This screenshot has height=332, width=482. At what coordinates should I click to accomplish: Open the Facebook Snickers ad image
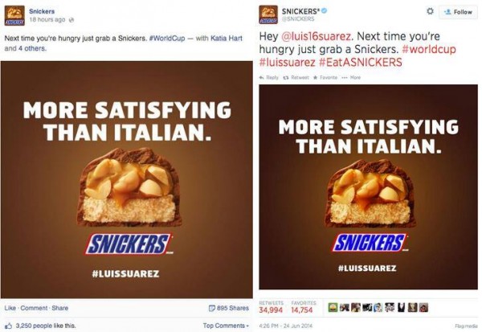[x=127, y=180]
